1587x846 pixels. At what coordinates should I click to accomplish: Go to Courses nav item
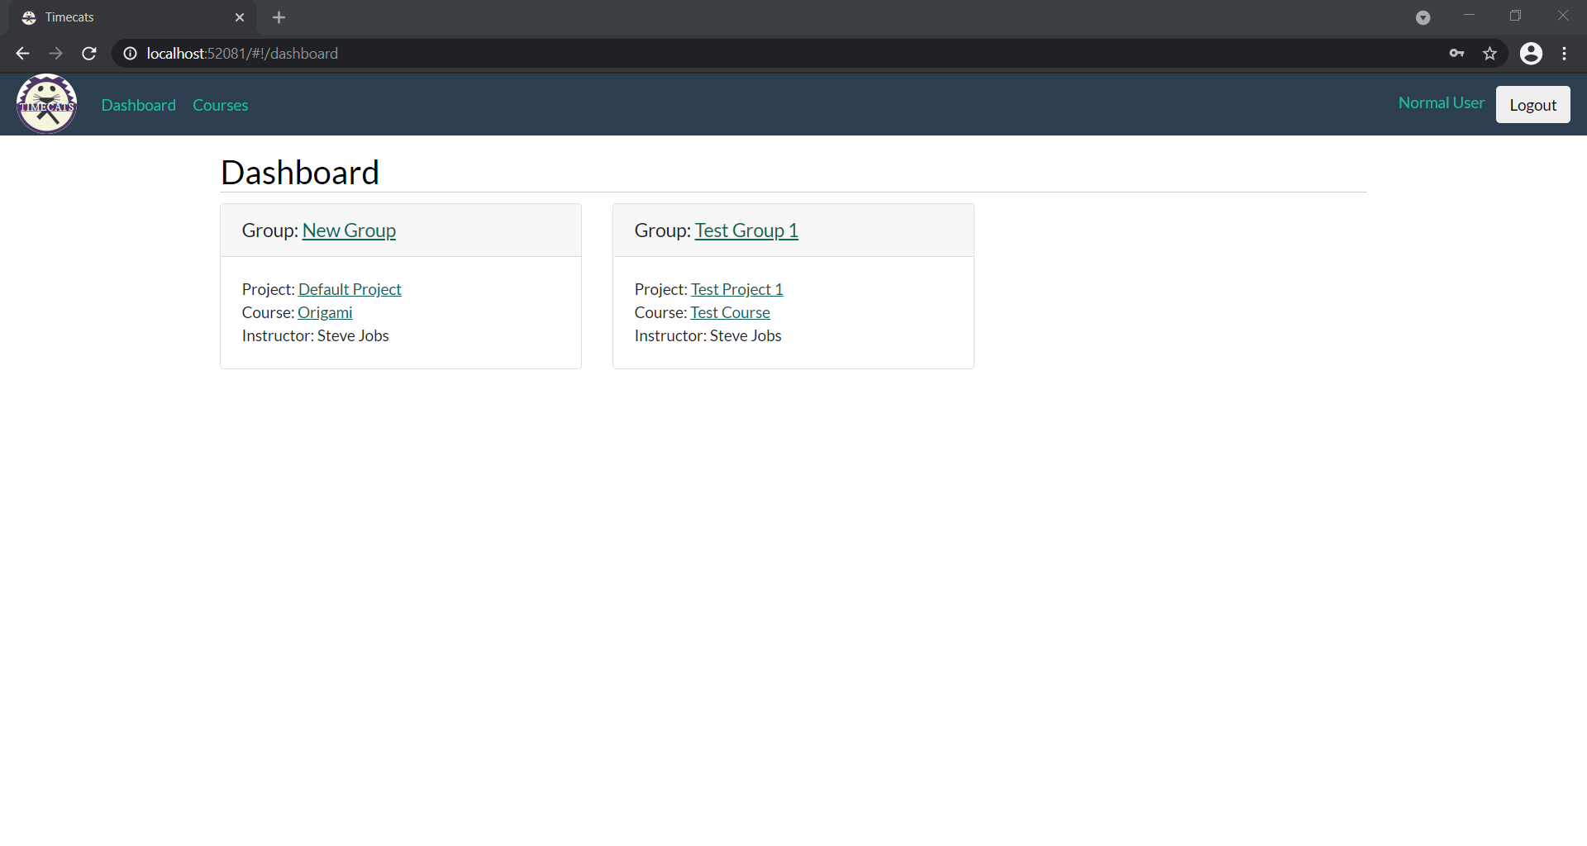pos(220,105)
